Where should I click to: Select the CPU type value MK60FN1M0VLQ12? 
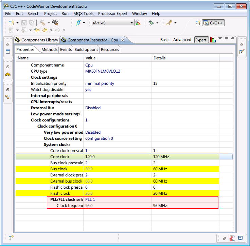point(103,71)
